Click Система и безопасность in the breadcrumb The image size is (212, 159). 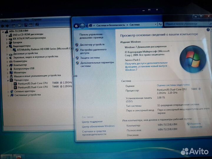111,25
